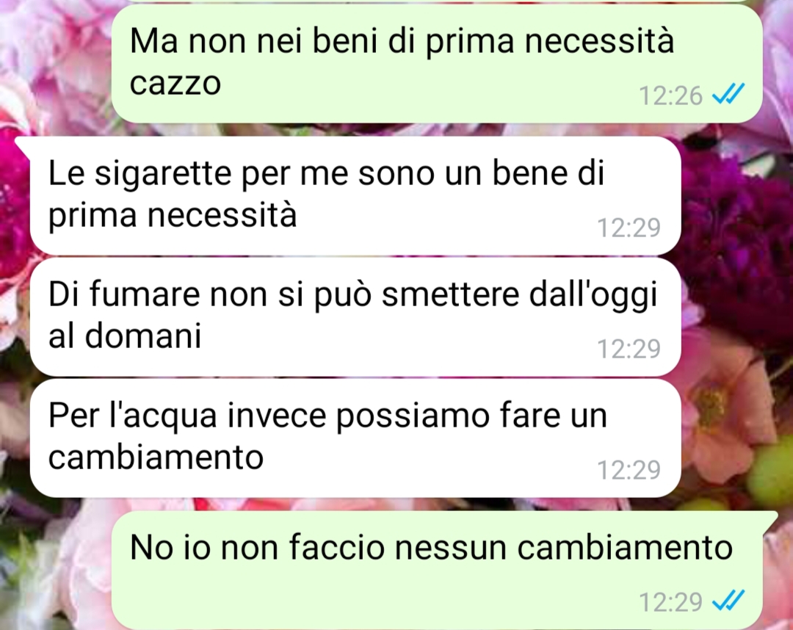
Task: Select the 'Di fumare non si può smettere' message
Action: pos(355,316)
